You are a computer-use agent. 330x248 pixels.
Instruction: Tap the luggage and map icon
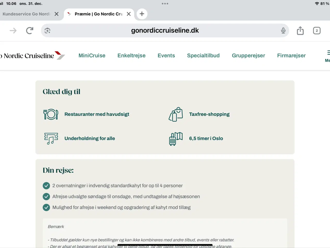point(176,139)
